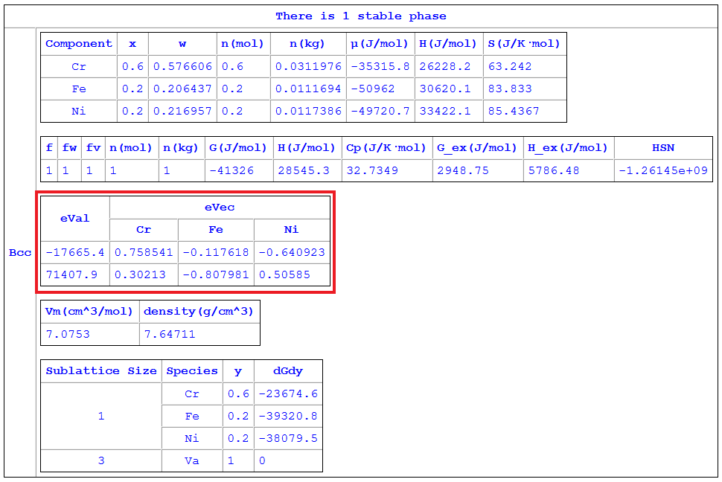
Task: Click the G_ex(J/mol) column header
Action: (x=476, y=148)
